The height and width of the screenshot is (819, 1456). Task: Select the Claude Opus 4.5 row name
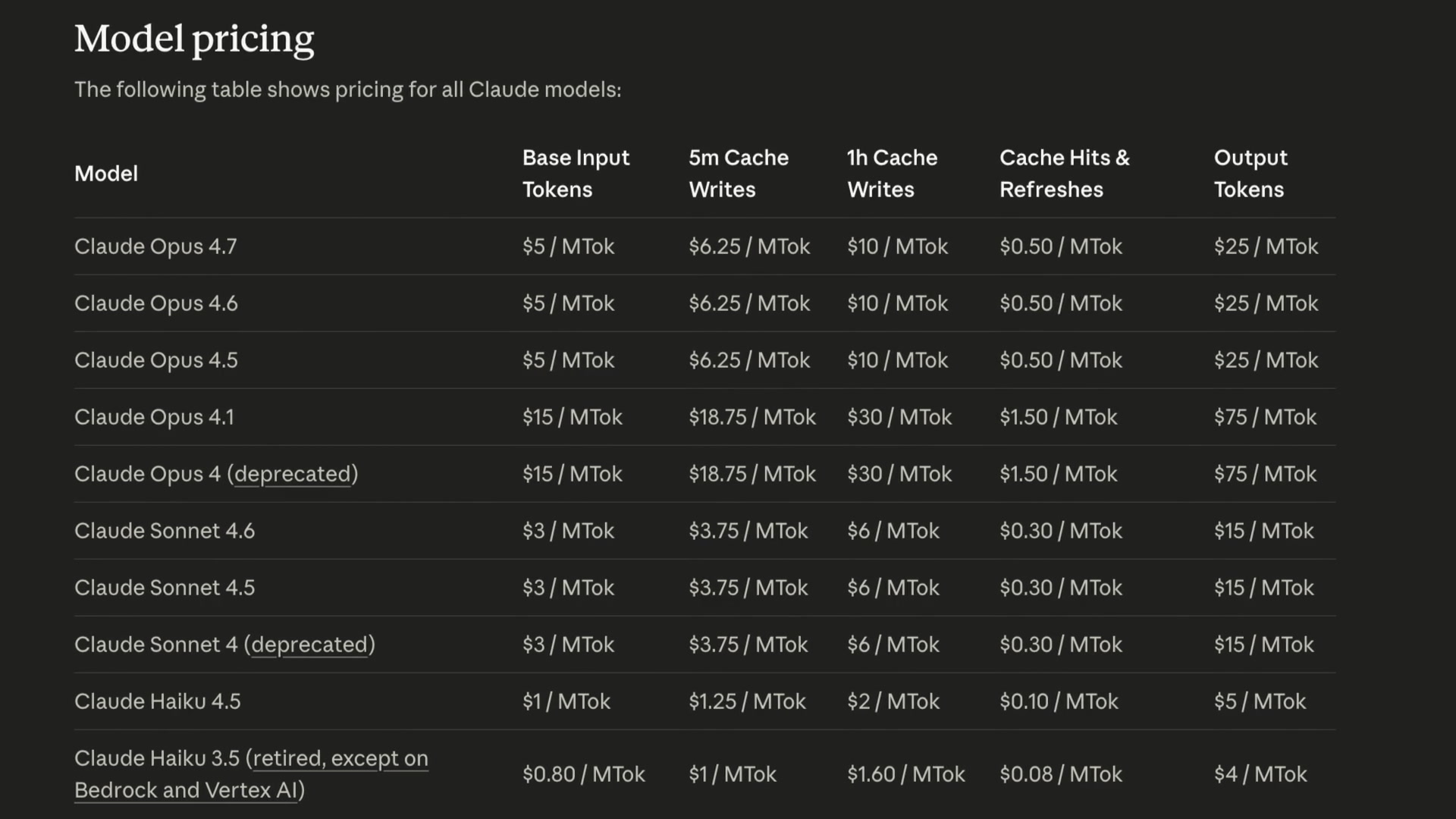tap(156, 360)
